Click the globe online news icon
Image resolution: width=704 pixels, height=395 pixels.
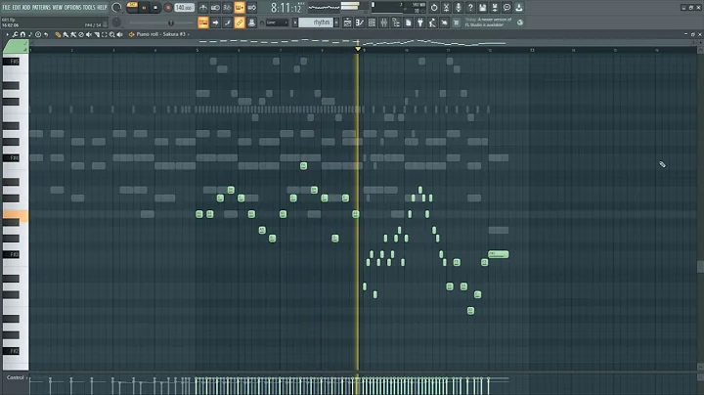pyautogui.click(x=520, y=22)
